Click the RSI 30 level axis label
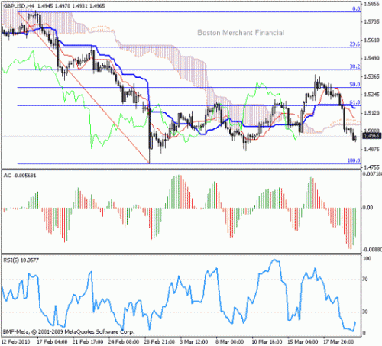Viewport: 382px width, 346px height. tap(365, 312)
